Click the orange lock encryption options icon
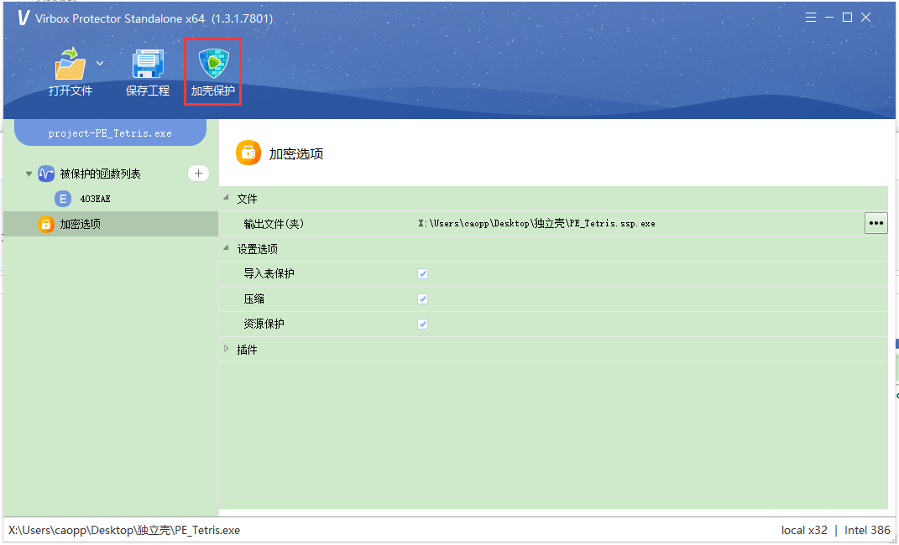The image size is (899, 545). click(46, 224)
